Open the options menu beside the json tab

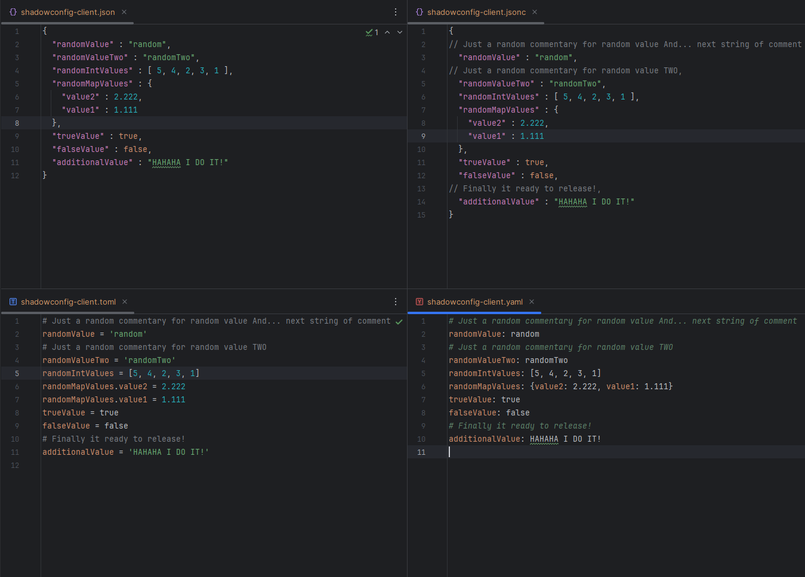(x=396, y=12)
